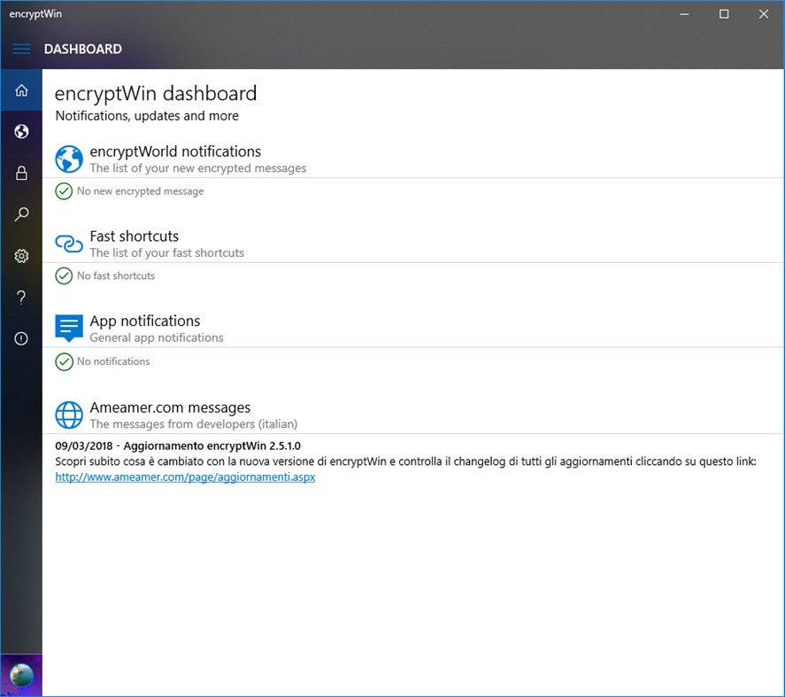Open encryptWorld from the sidebar globe icon
The width and height of the screenshot is (785, 697).
click(x=21, y=132)
